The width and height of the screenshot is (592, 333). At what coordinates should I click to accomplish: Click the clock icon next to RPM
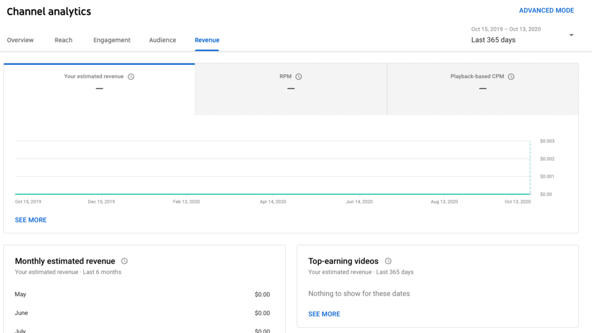(x=299, y=77)
